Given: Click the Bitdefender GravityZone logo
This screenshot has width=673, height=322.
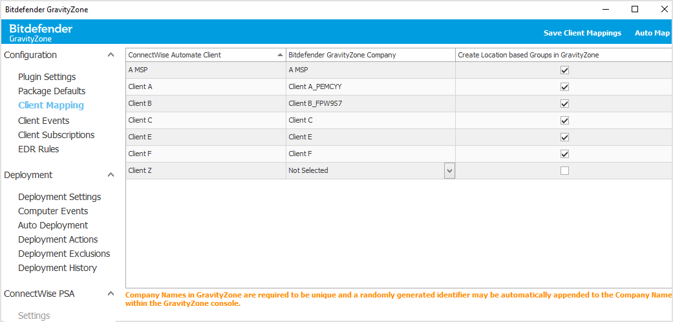Looking at the screenshot, I should (x=41, y=33).
